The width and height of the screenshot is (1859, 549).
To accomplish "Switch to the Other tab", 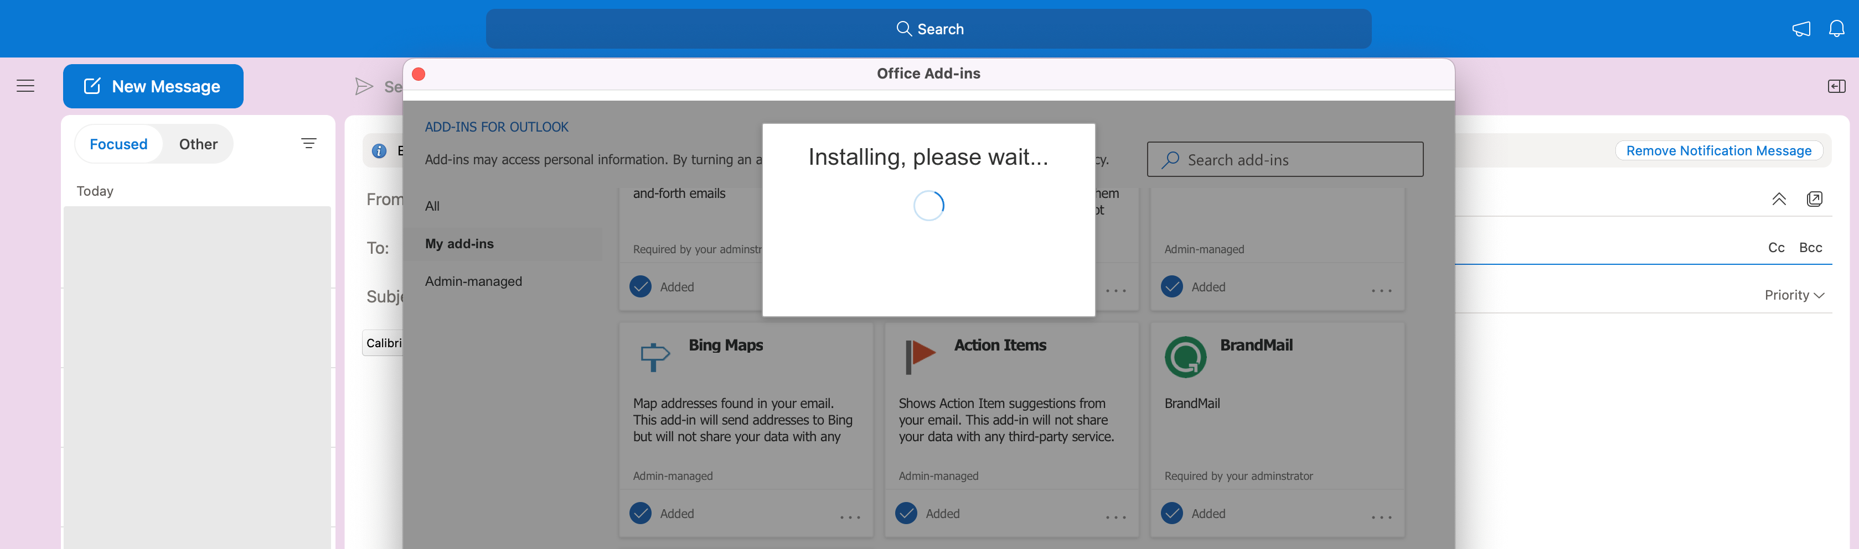I will click(x=198, y=144).
